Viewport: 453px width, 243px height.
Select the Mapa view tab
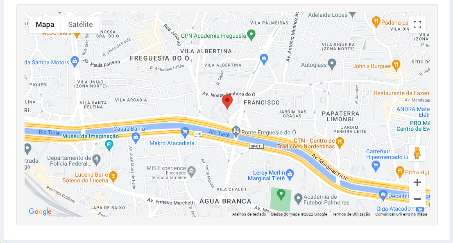[45, 25]
